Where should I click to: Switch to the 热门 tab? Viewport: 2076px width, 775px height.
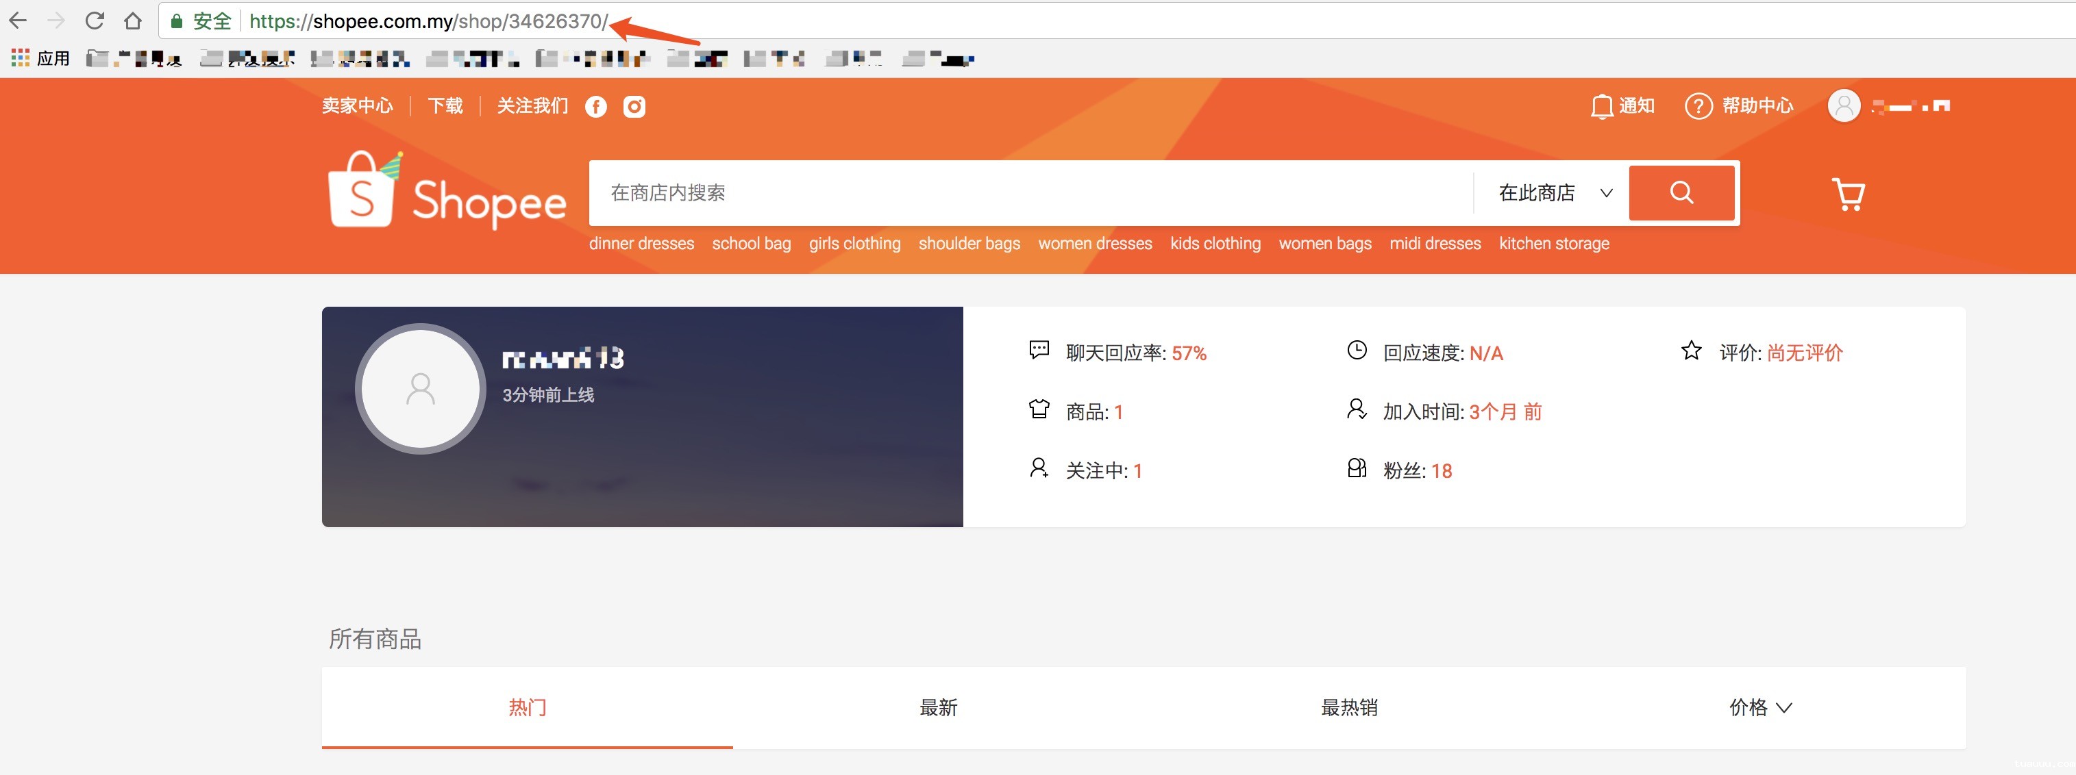527,707
